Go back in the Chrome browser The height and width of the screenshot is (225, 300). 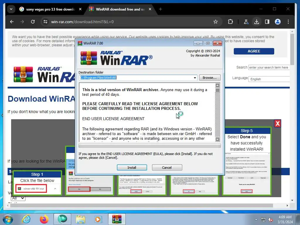coord(12,22)
